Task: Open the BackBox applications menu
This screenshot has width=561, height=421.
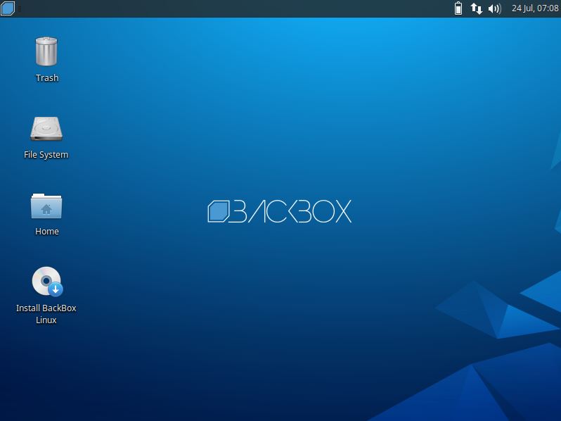Action: tap(8, 8)
